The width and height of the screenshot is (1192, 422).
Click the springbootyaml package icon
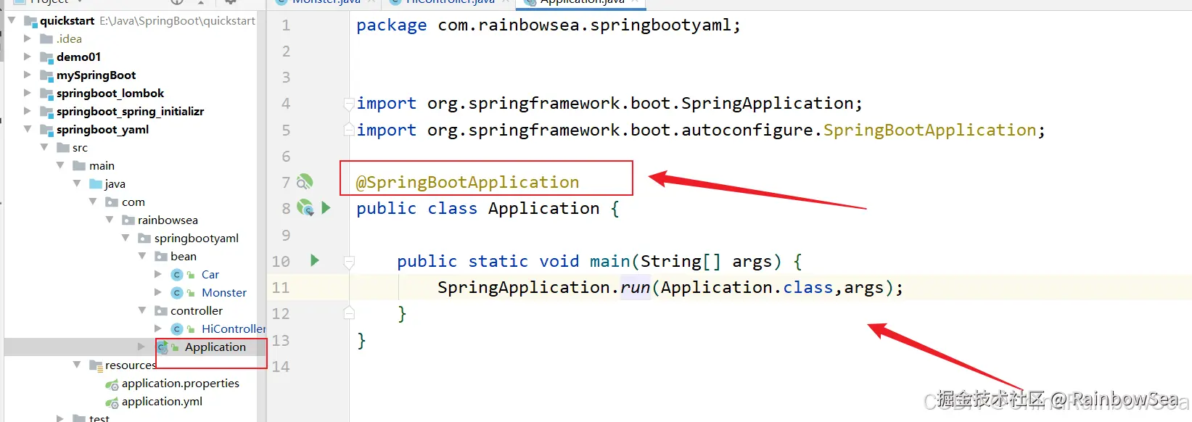(x=144, y=239)
